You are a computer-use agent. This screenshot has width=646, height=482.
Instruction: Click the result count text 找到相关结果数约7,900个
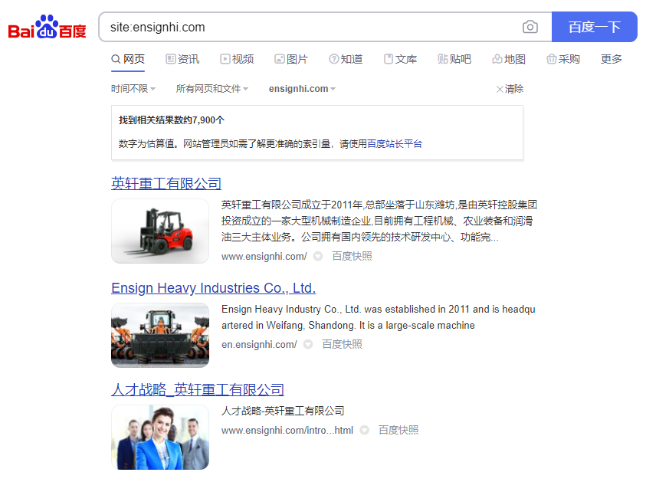[x=172, y=120]
